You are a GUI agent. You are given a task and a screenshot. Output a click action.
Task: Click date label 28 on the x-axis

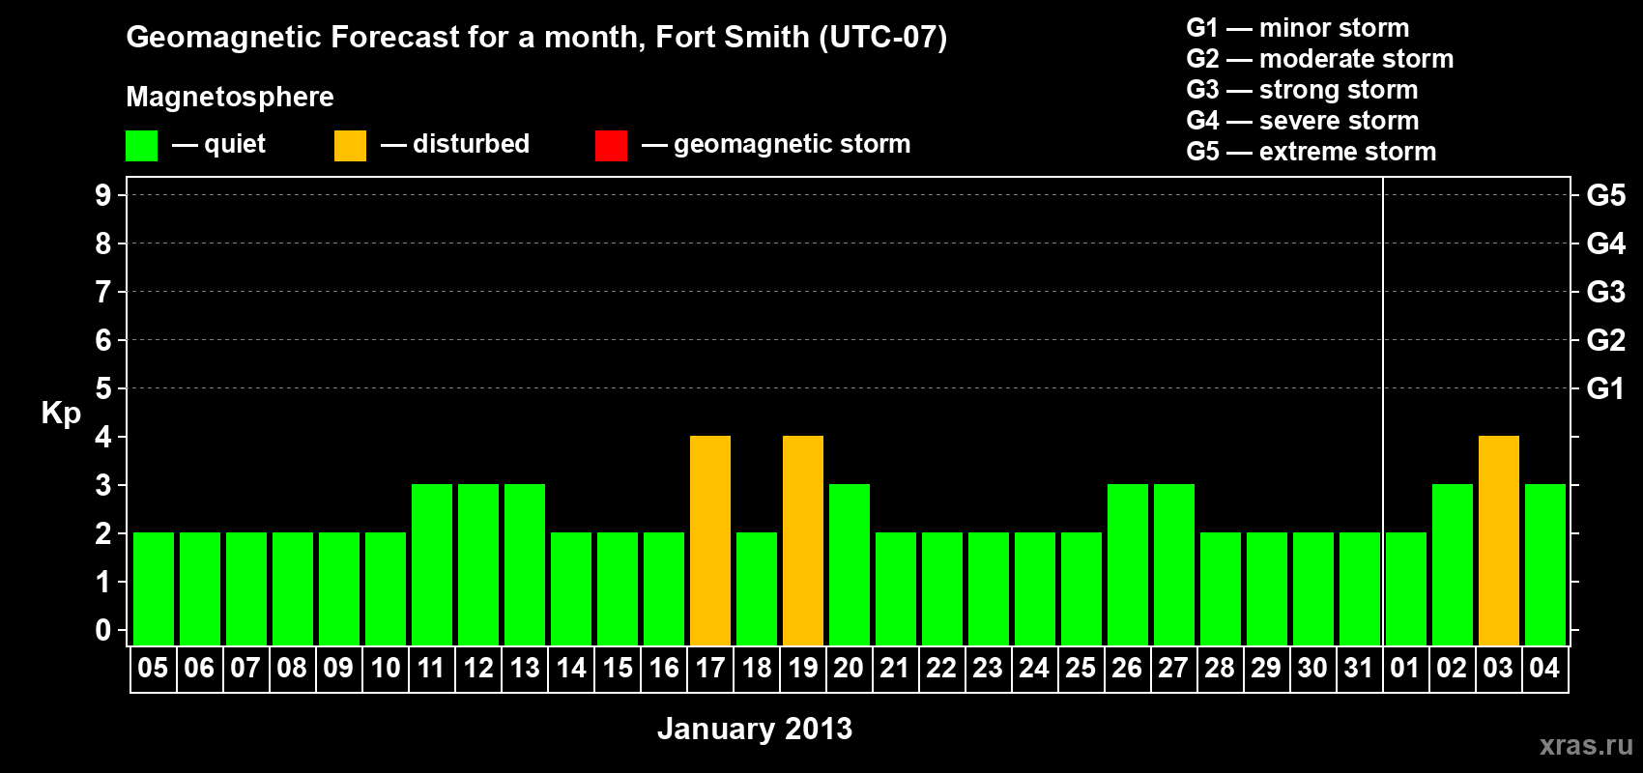pos(1220,668)
